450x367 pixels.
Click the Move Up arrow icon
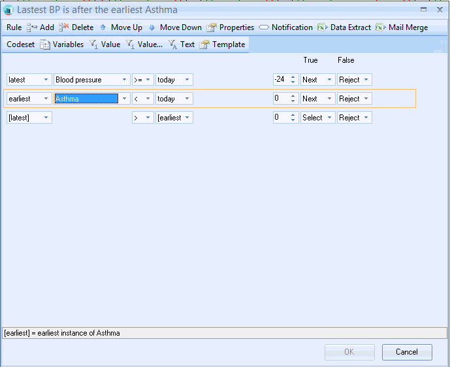pyautogui.click(x=103, y=27)
